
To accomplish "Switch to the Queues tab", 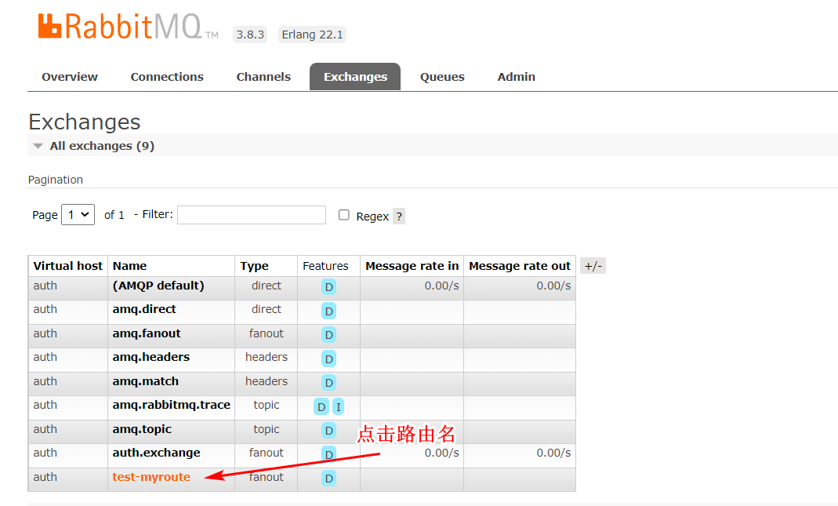I will [442, 77].
